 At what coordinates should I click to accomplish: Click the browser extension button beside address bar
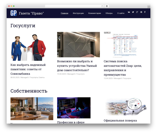107,6
